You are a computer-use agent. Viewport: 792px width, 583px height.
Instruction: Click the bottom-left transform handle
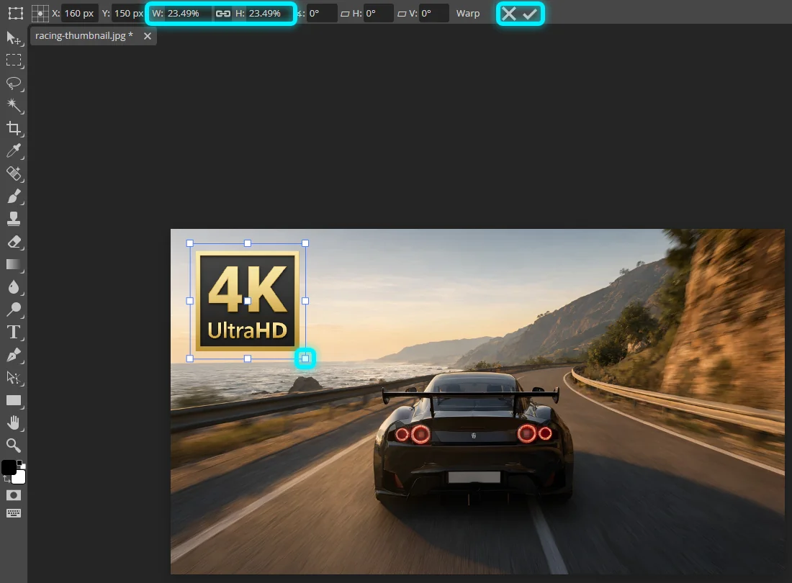coord(190,358)
